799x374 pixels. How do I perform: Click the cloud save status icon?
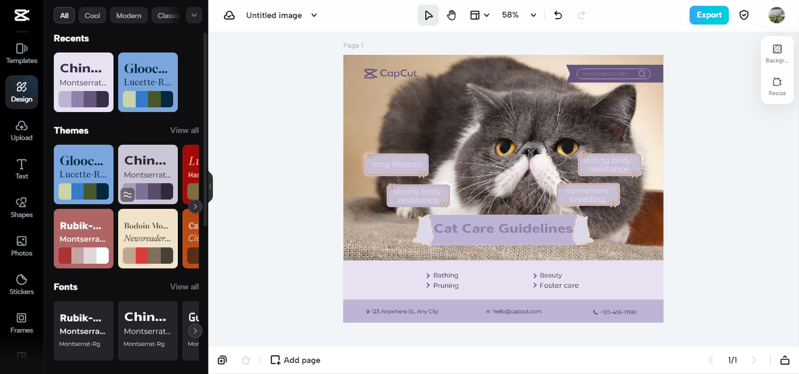point(229,15)
